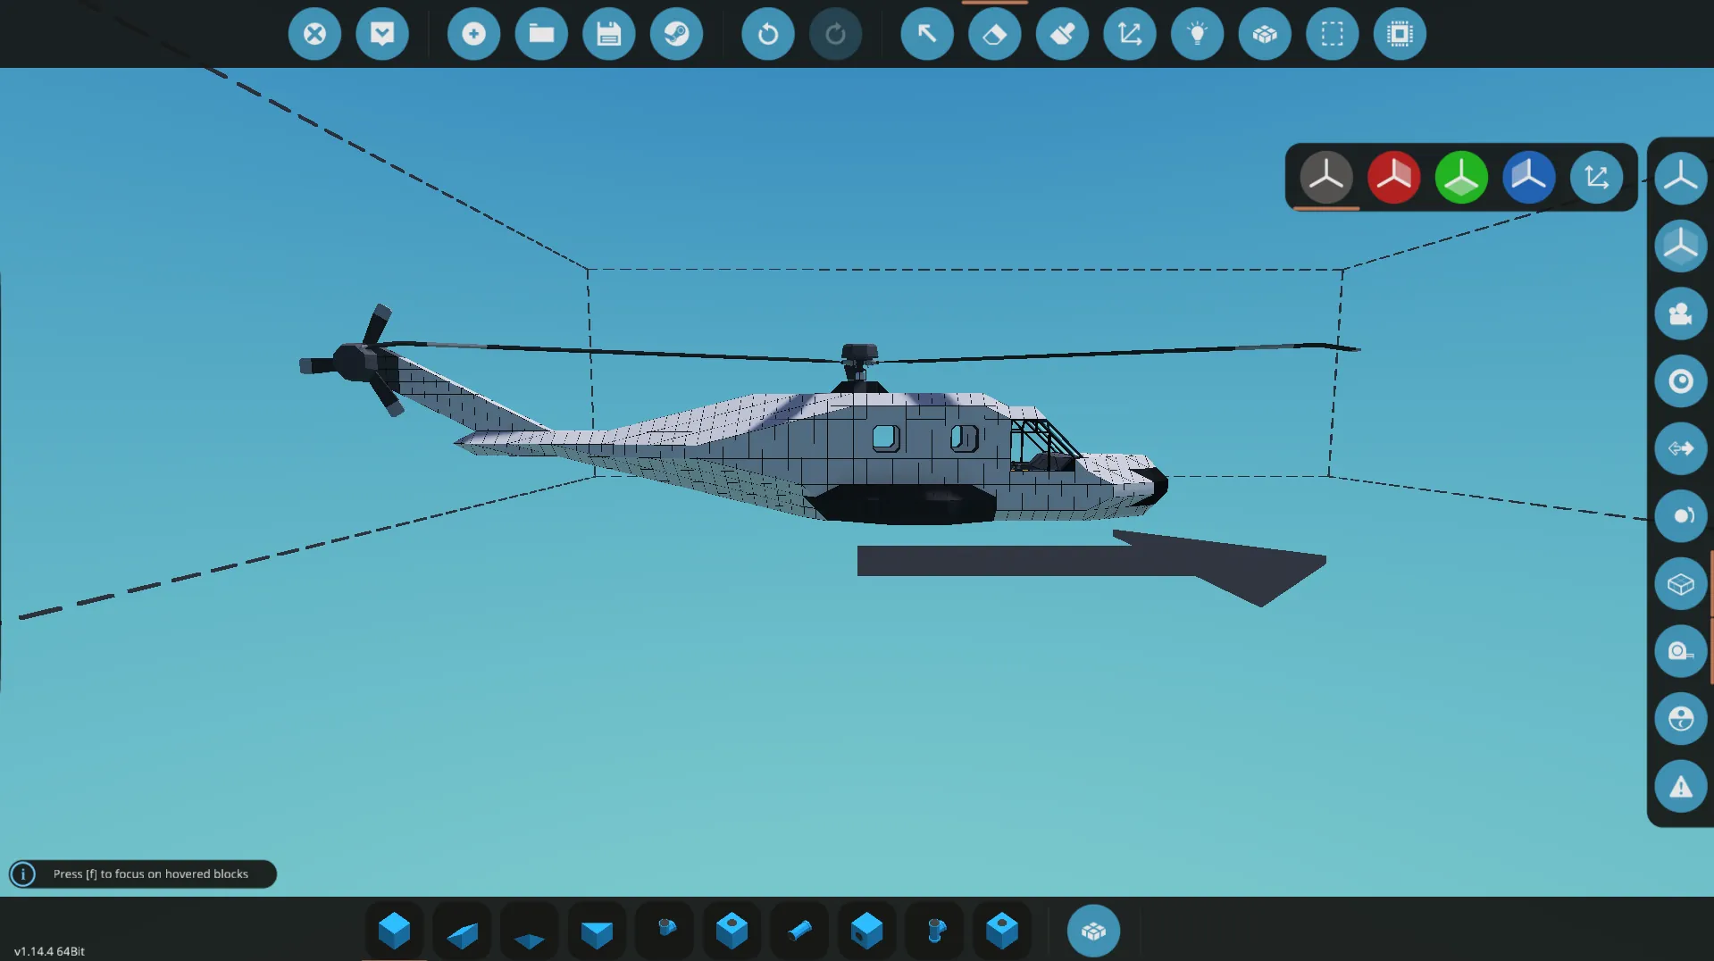The image size is (1714, 961).
Task: Exit the editor with the X button
Action: (314, 34)
